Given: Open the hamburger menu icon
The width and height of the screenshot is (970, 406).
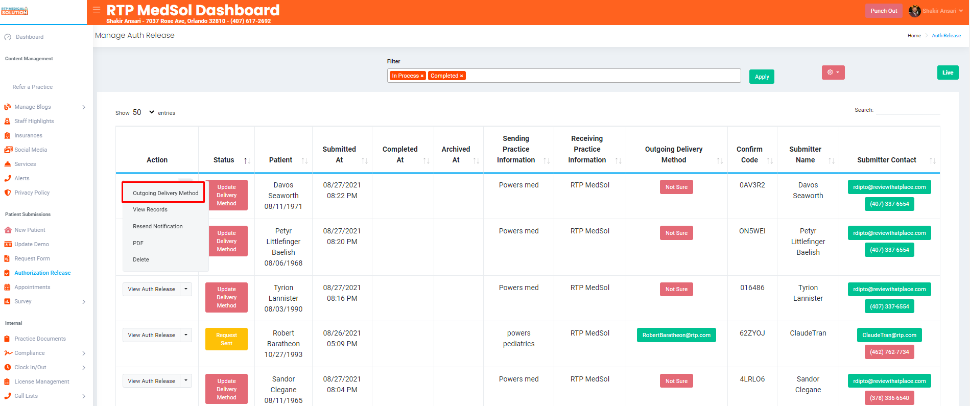Looking at the screenshot, I should 97,10.
